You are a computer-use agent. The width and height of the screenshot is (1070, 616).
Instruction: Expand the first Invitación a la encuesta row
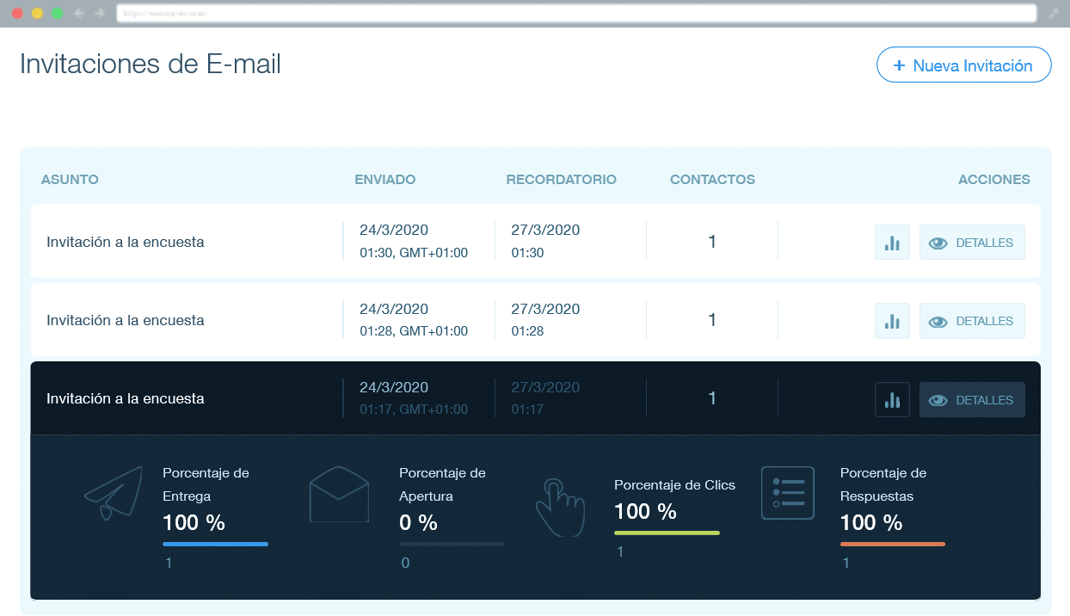coord(126,243)
